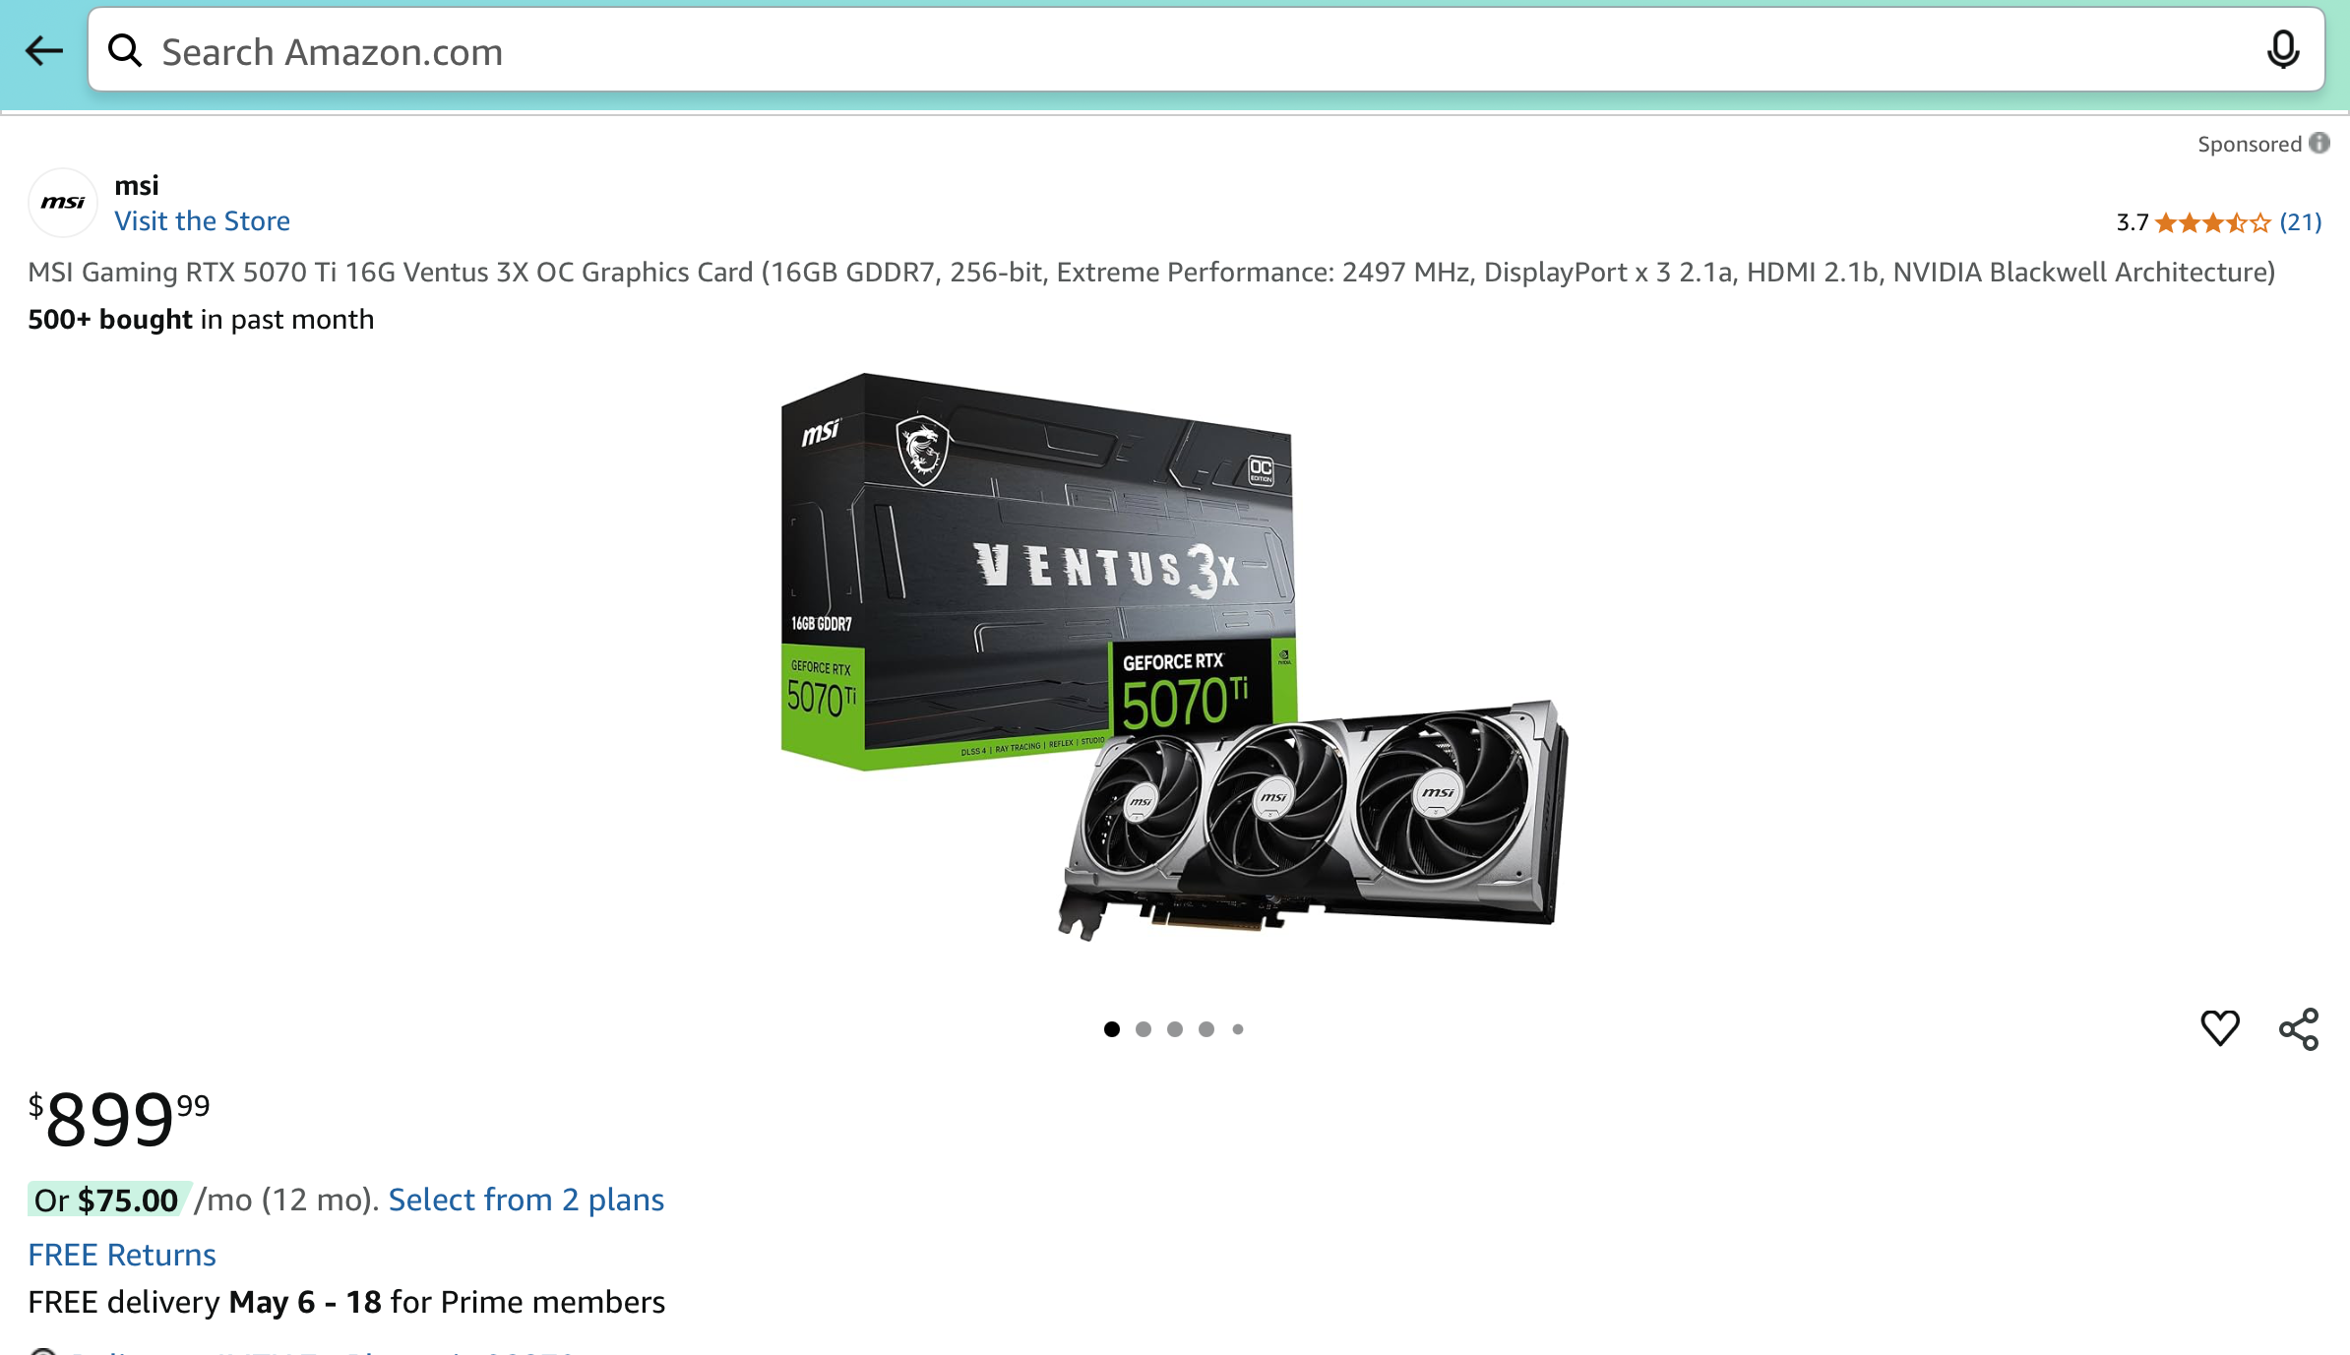Tap the search magnifier icon
Screen dimensions: 2350x1355
125,50
